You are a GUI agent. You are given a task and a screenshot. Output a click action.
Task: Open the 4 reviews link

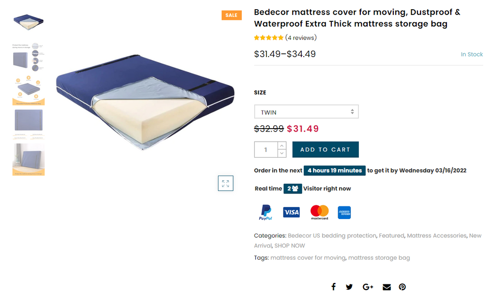(301, 38)
